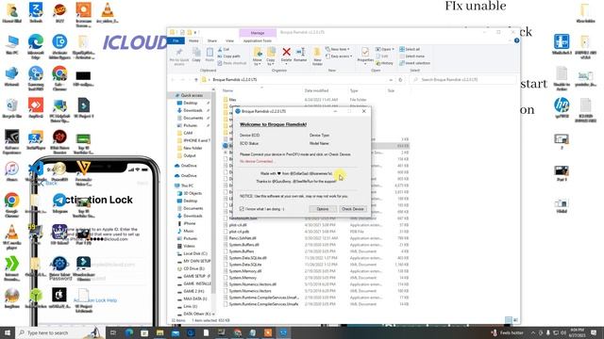Click the Explorer search box
The height and width of the screenshot is (339, 604).
tap(462, 79)
